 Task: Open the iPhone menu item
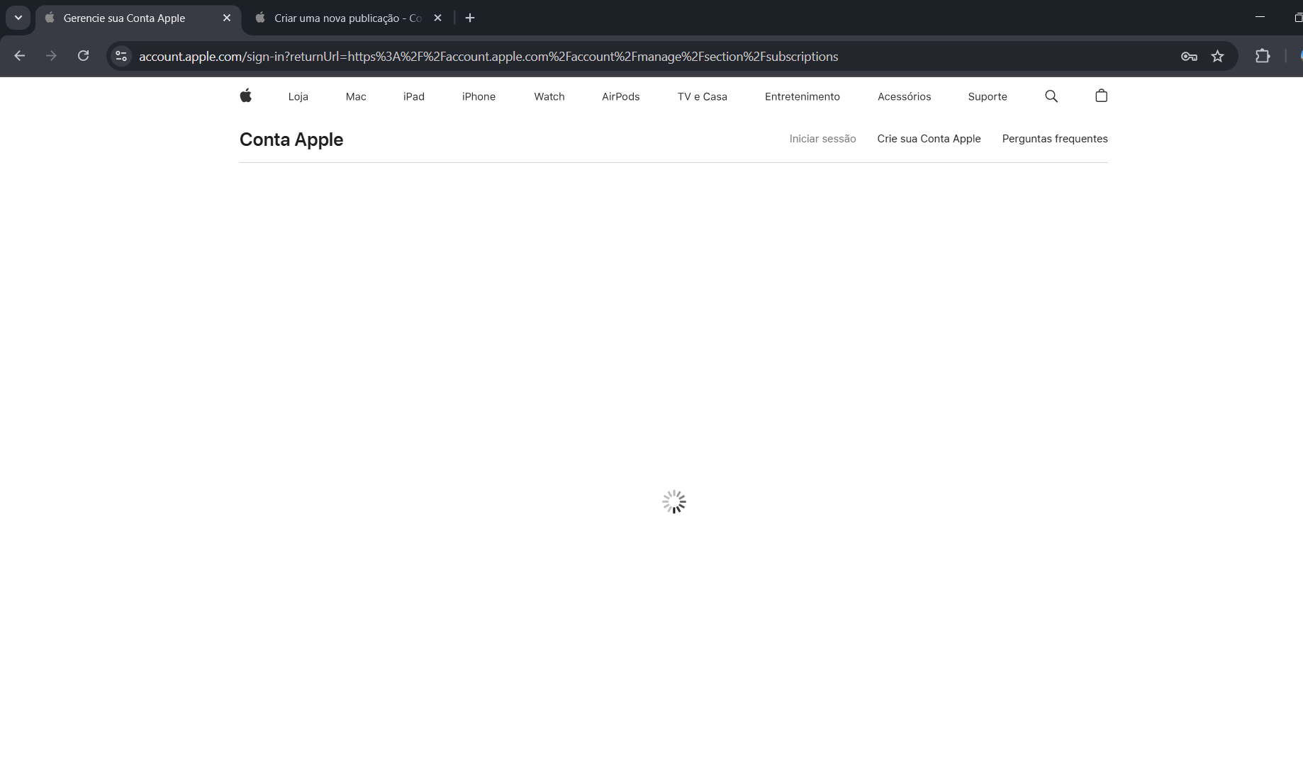point(479,97)
